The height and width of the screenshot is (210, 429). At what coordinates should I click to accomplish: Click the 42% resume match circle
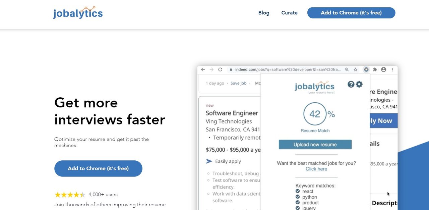click(x=315, y=114)
